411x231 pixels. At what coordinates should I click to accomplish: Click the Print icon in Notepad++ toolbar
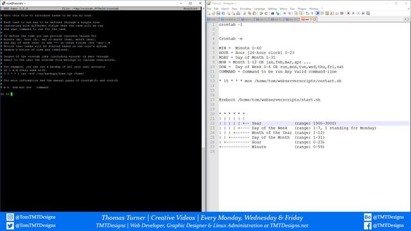[238, 13]
